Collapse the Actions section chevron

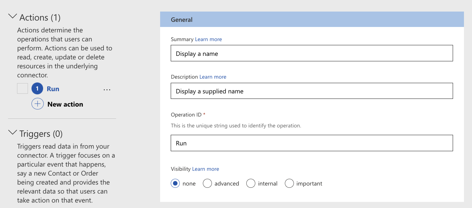(x=13, y=16)
